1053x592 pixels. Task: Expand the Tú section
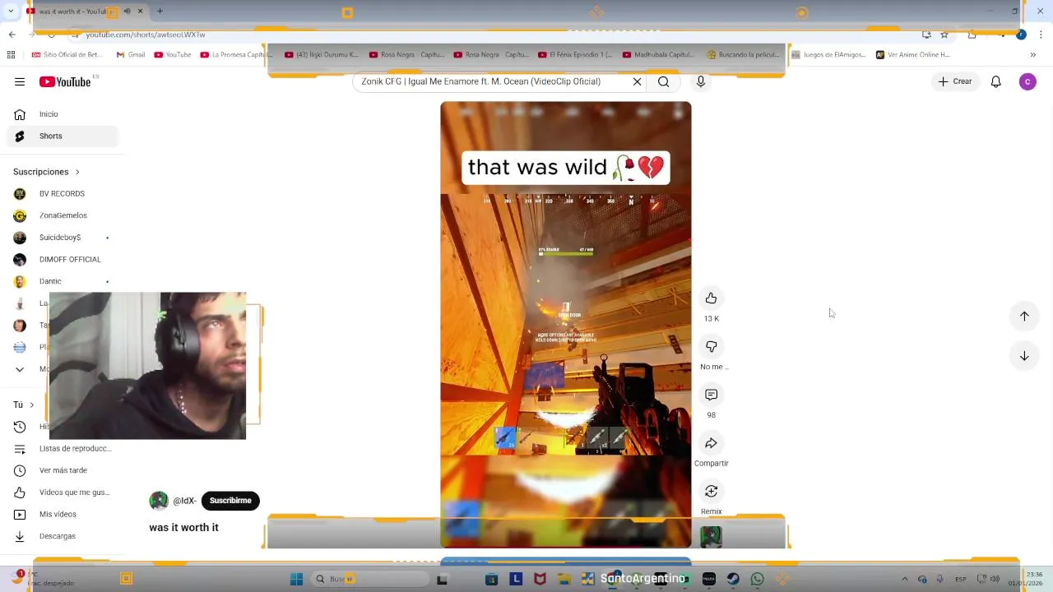(x=23, y=405)
